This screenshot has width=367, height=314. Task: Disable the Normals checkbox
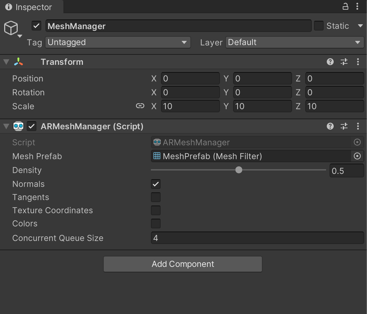(x=155, y=184)
